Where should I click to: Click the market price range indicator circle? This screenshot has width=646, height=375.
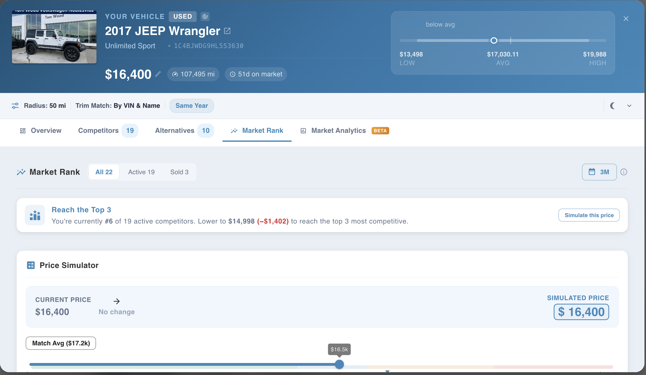(x=494, y=40)
